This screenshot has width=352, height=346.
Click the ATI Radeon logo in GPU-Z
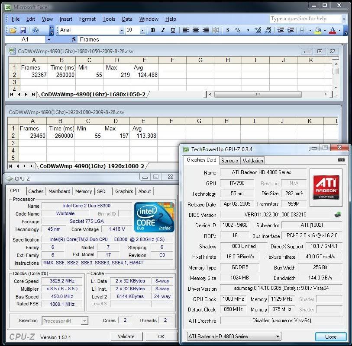click(326, 187)
